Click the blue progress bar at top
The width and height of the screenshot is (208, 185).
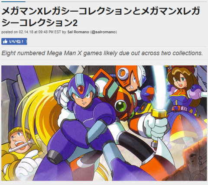click(x=13, y=2)
